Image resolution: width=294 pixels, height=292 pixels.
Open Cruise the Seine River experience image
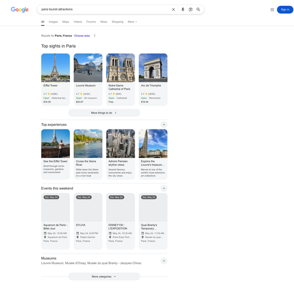tap(88, 144)
